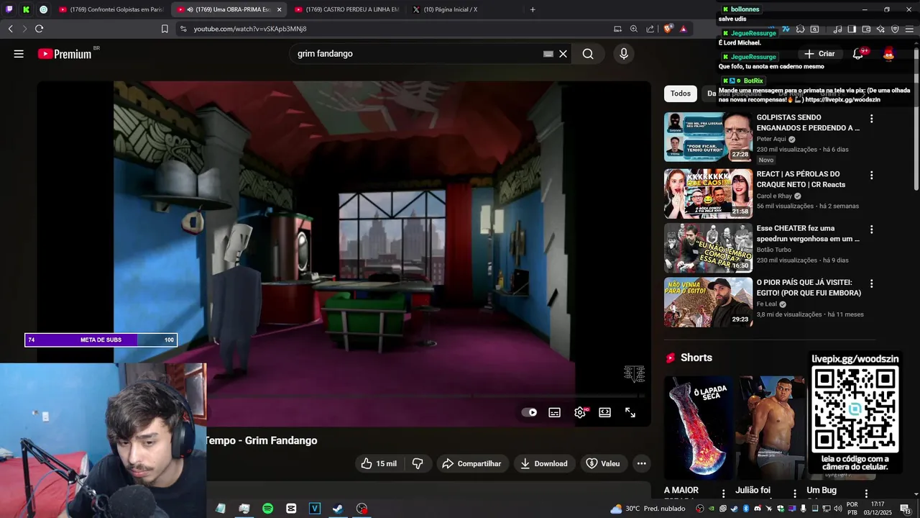Open Brave Shields lion icon
Screen dimensions: 920x518
[668, 29]
